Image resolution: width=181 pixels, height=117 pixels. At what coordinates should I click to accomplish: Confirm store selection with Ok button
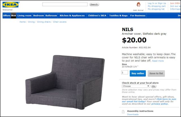pyautogui.click(x=153, y=86)
